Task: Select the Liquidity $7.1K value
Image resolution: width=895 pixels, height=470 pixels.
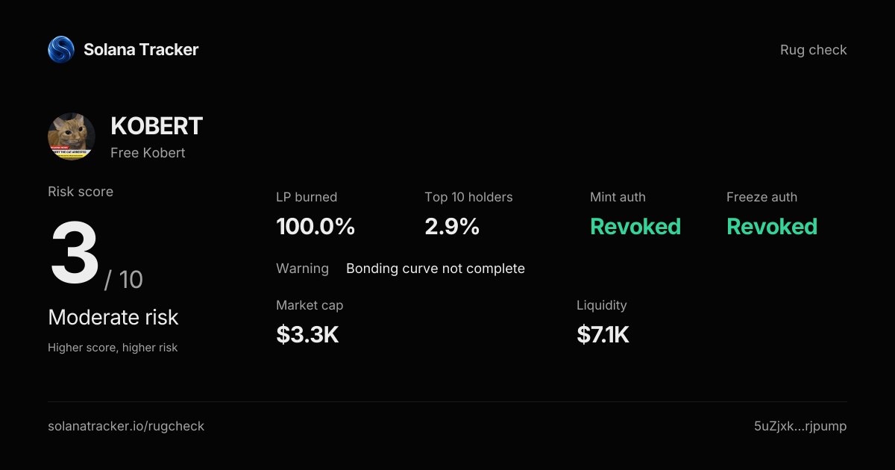Action: tap(603, 335)
